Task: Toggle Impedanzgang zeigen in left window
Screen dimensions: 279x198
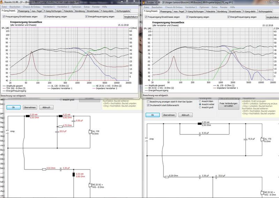Action: click(x=45, y=16)
